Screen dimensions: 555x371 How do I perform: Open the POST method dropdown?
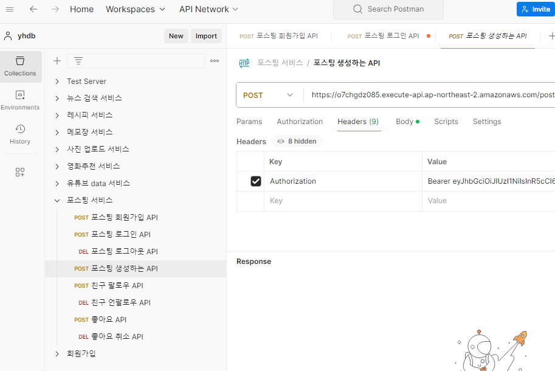(x=268, y=95)
